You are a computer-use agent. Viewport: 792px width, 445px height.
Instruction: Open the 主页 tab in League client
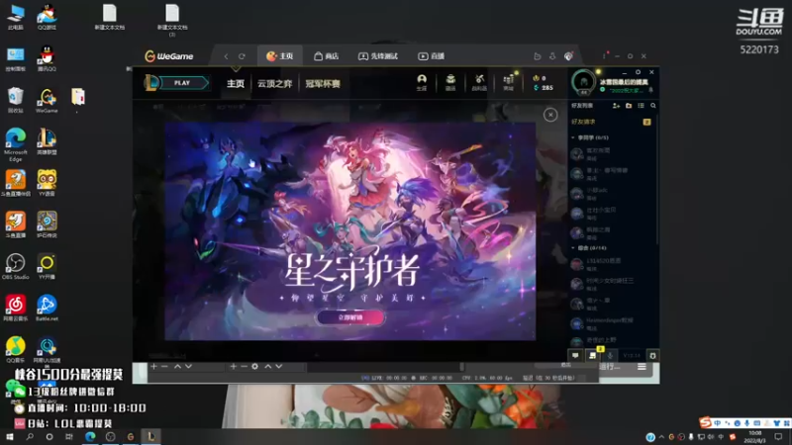236,84
